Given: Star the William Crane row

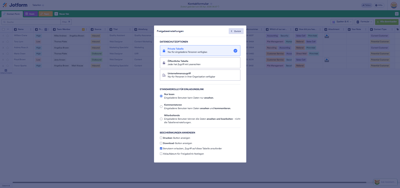Looking at the screenshot, I should pos(8,36).
